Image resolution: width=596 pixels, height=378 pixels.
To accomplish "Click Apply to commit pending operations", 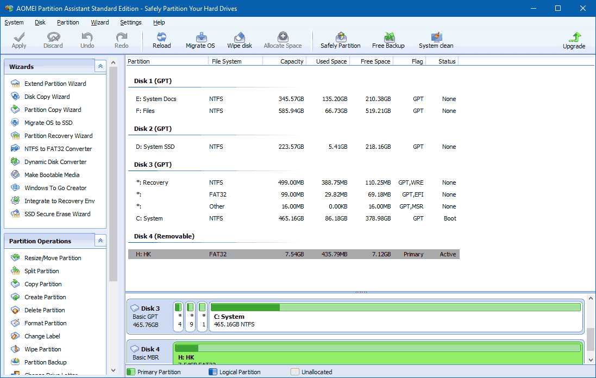I will pos(18,39).
